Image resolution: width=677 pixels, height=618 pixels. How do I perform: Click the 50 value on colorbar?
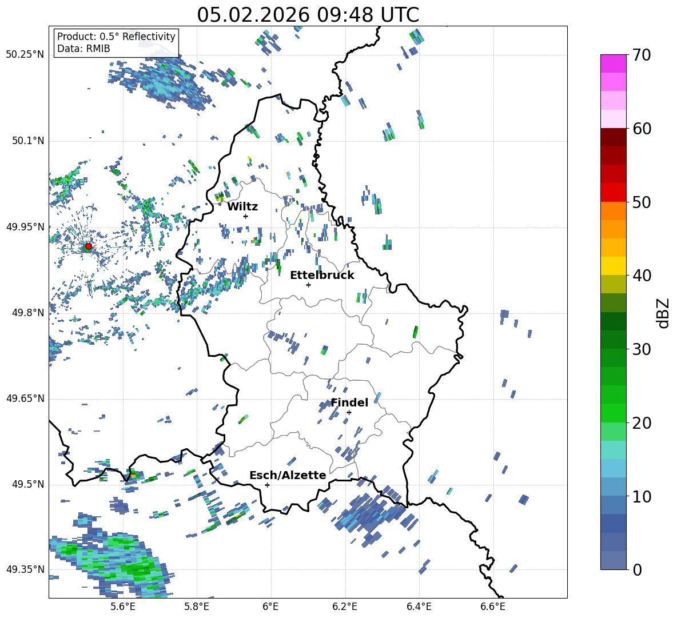[x=641, y=202]
